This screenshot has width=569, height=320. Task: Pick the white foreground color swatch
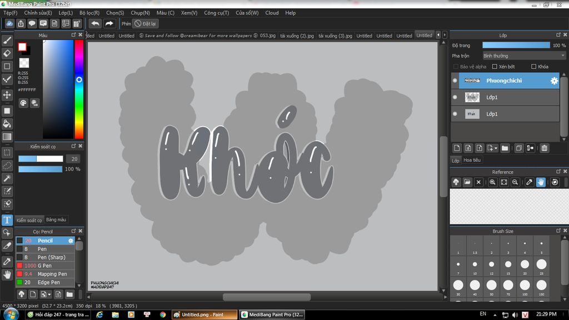22,47
